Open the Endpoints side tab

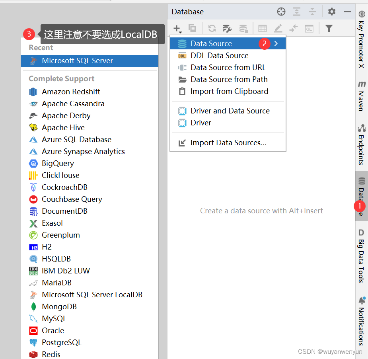[361, 145]
